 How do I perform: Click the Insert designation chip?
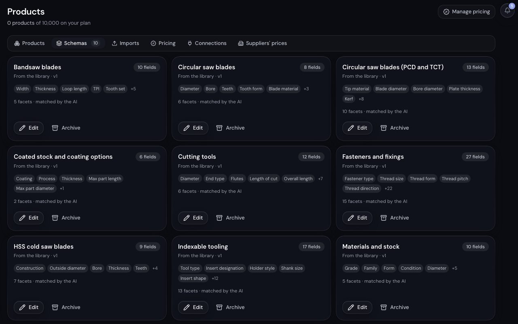(225, 268)
